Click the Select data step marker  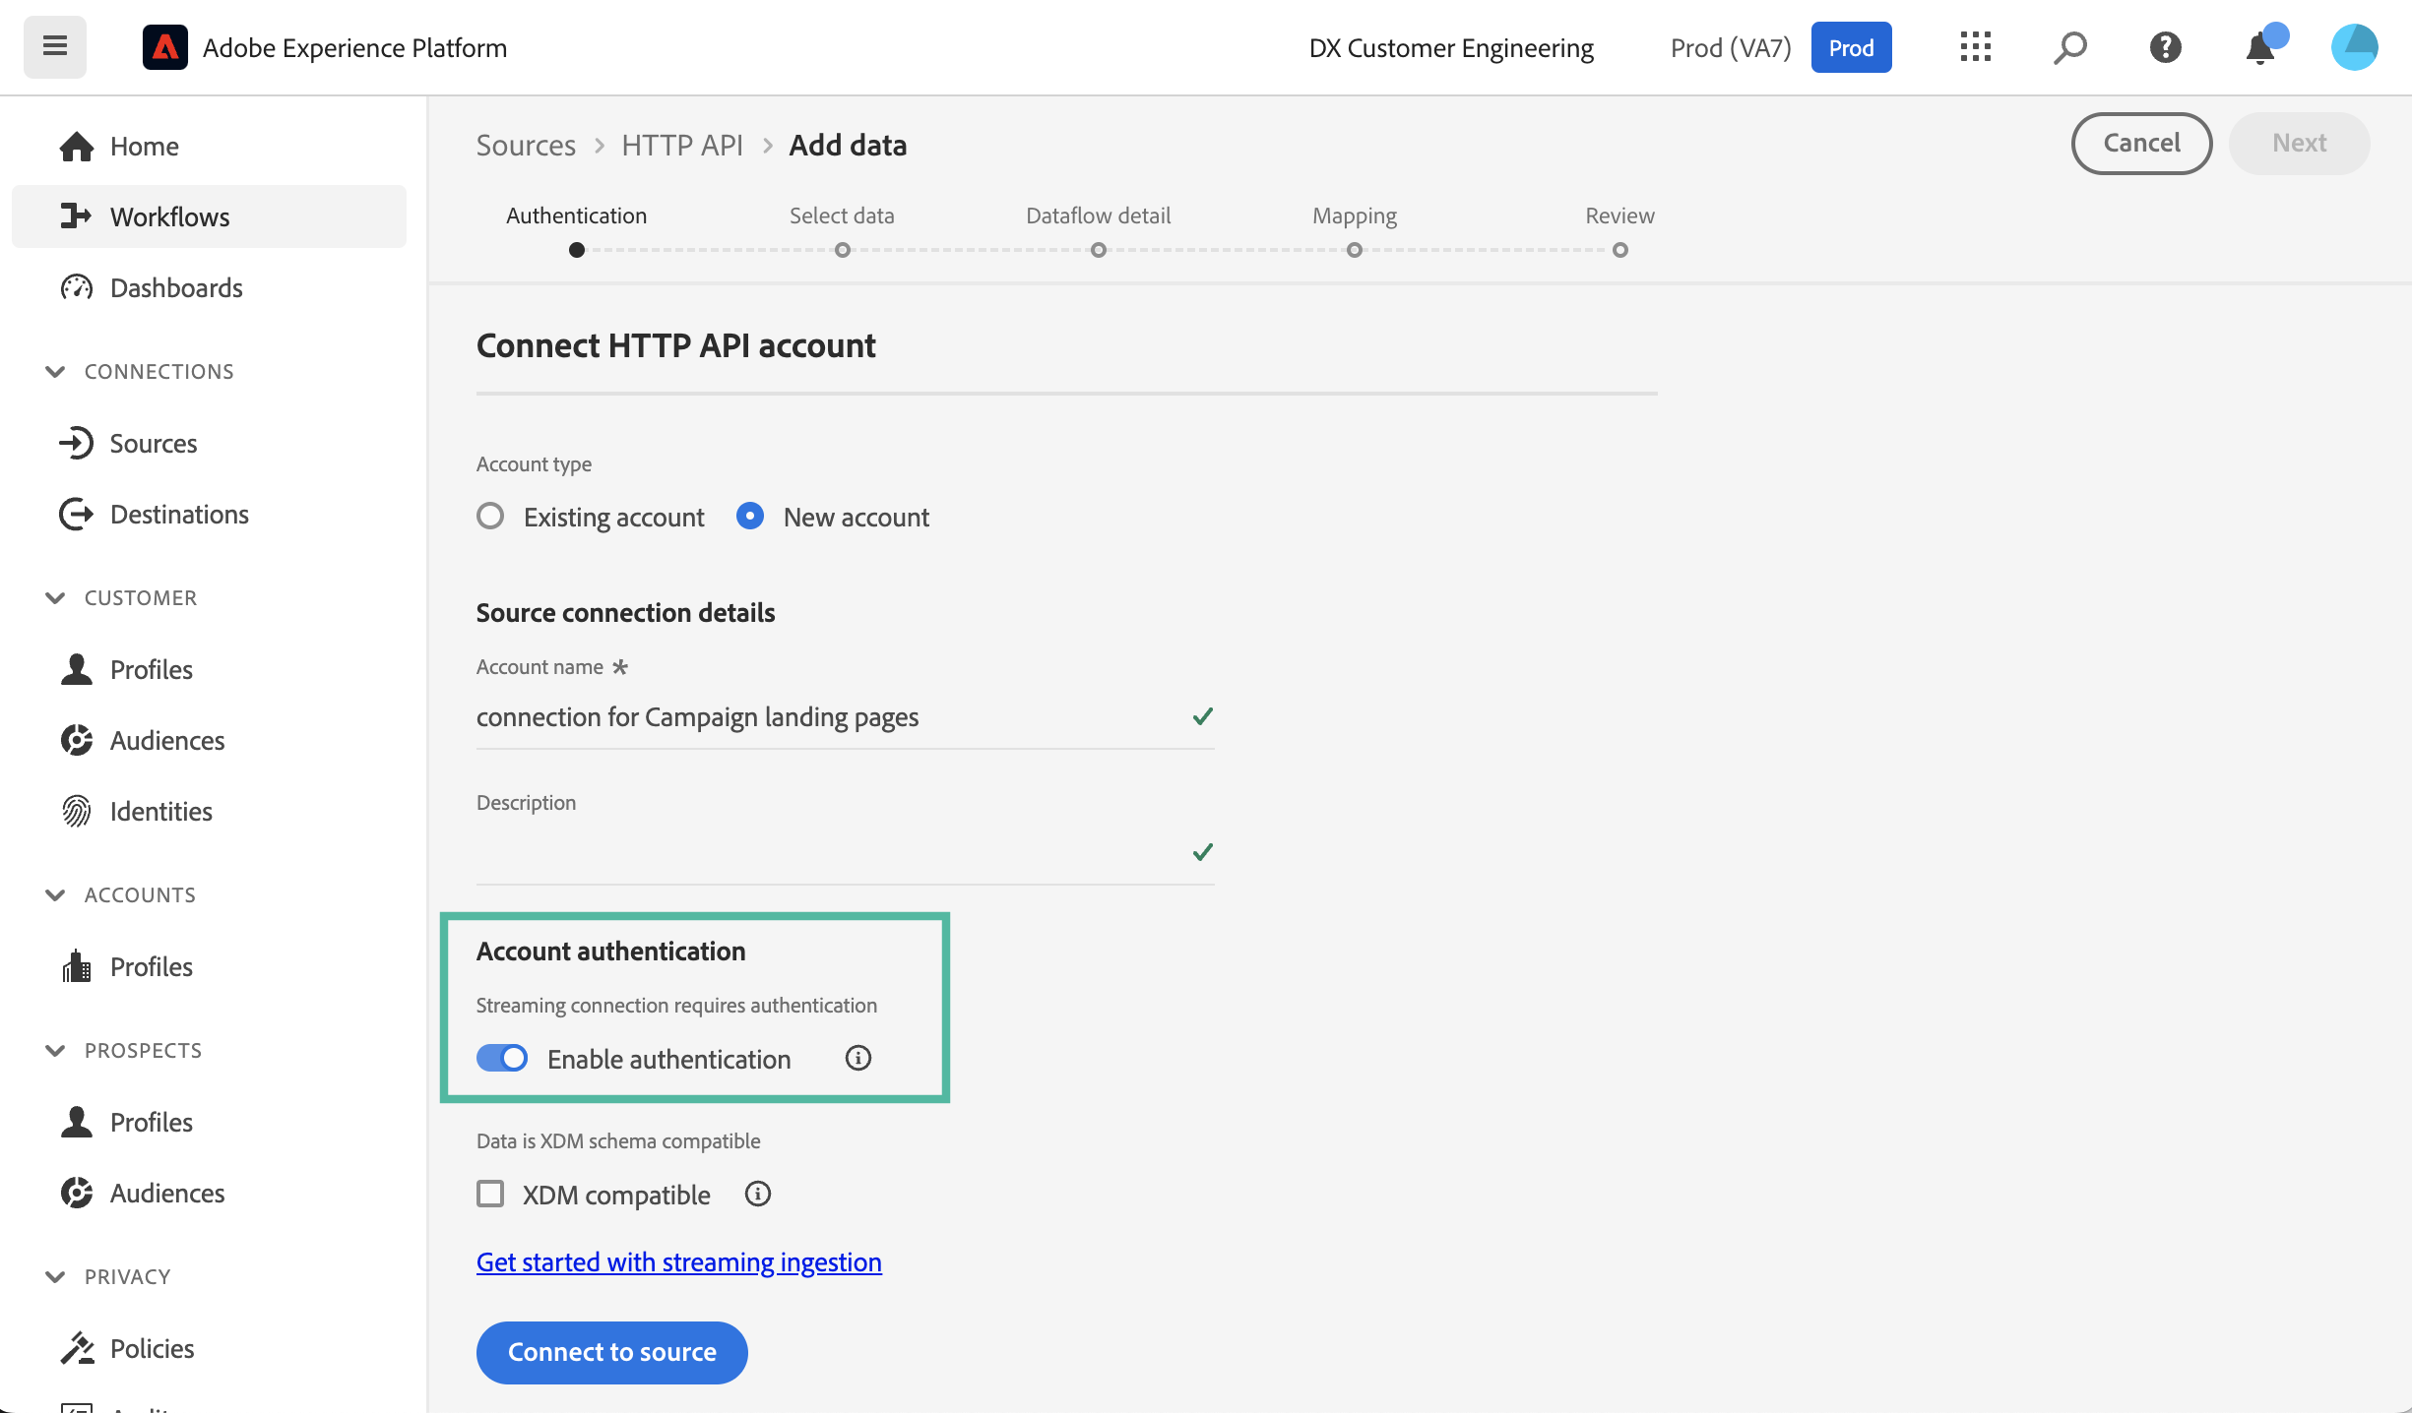[x=842, y=249]
